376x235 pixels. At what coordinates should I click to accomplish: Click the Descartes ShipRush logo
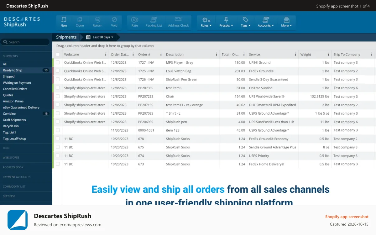coord(22,22)
